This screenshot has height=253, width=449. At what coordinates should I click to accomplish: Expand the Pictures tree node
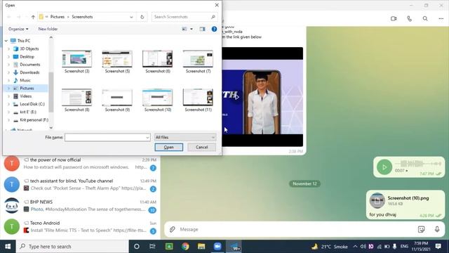click(x=8, y=89)
